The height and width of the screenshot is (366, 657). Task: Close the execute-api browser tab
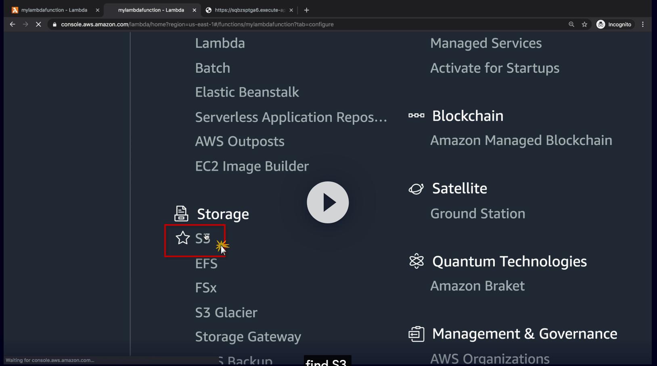[291, 10]
